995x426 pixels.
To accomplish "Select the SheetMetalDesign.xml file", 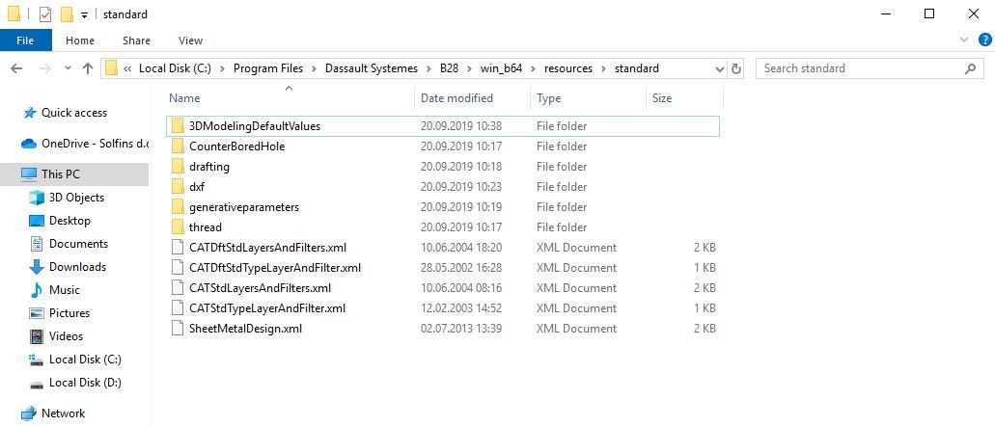I will [245, 329].
